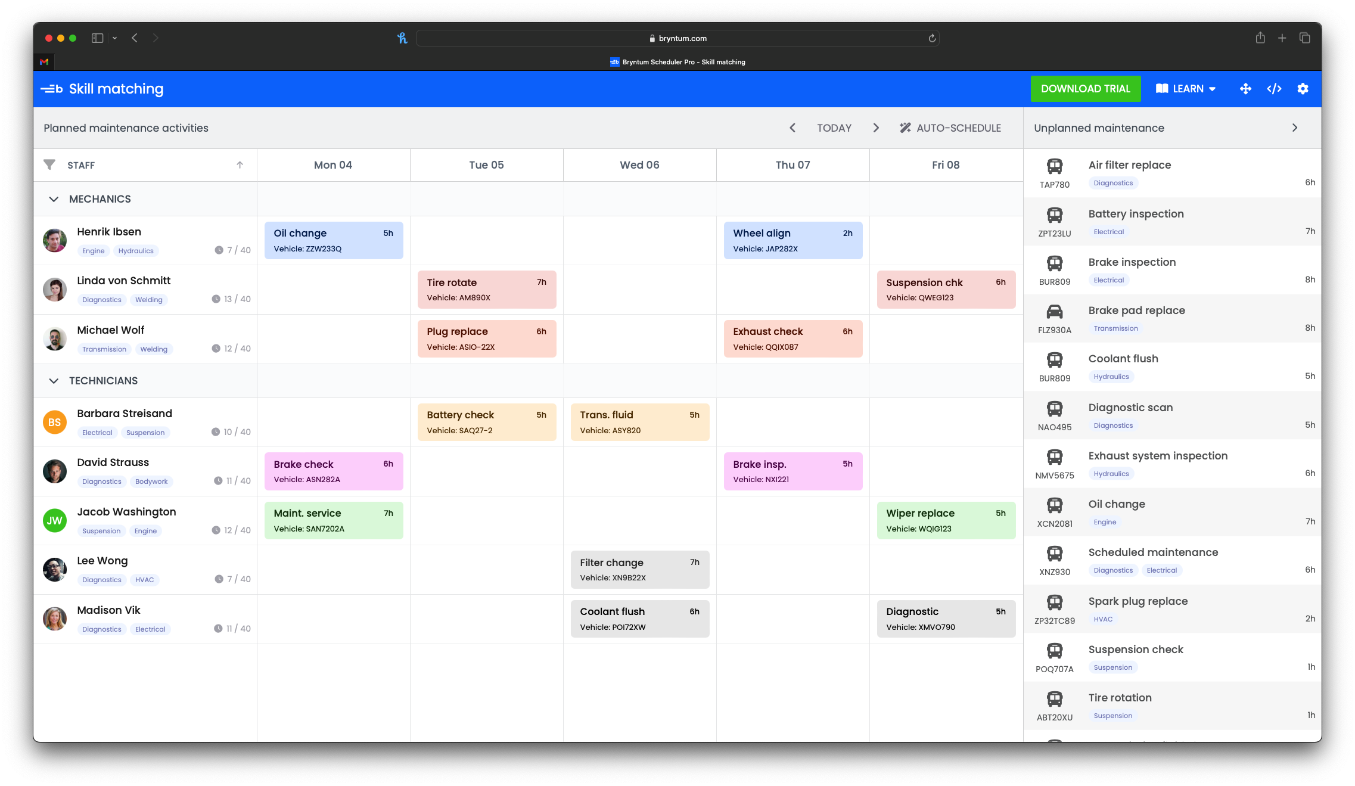Click the fullscreen arrows icon
The height and width of the screenshot is (786, 1355).
click(1245, 89)
